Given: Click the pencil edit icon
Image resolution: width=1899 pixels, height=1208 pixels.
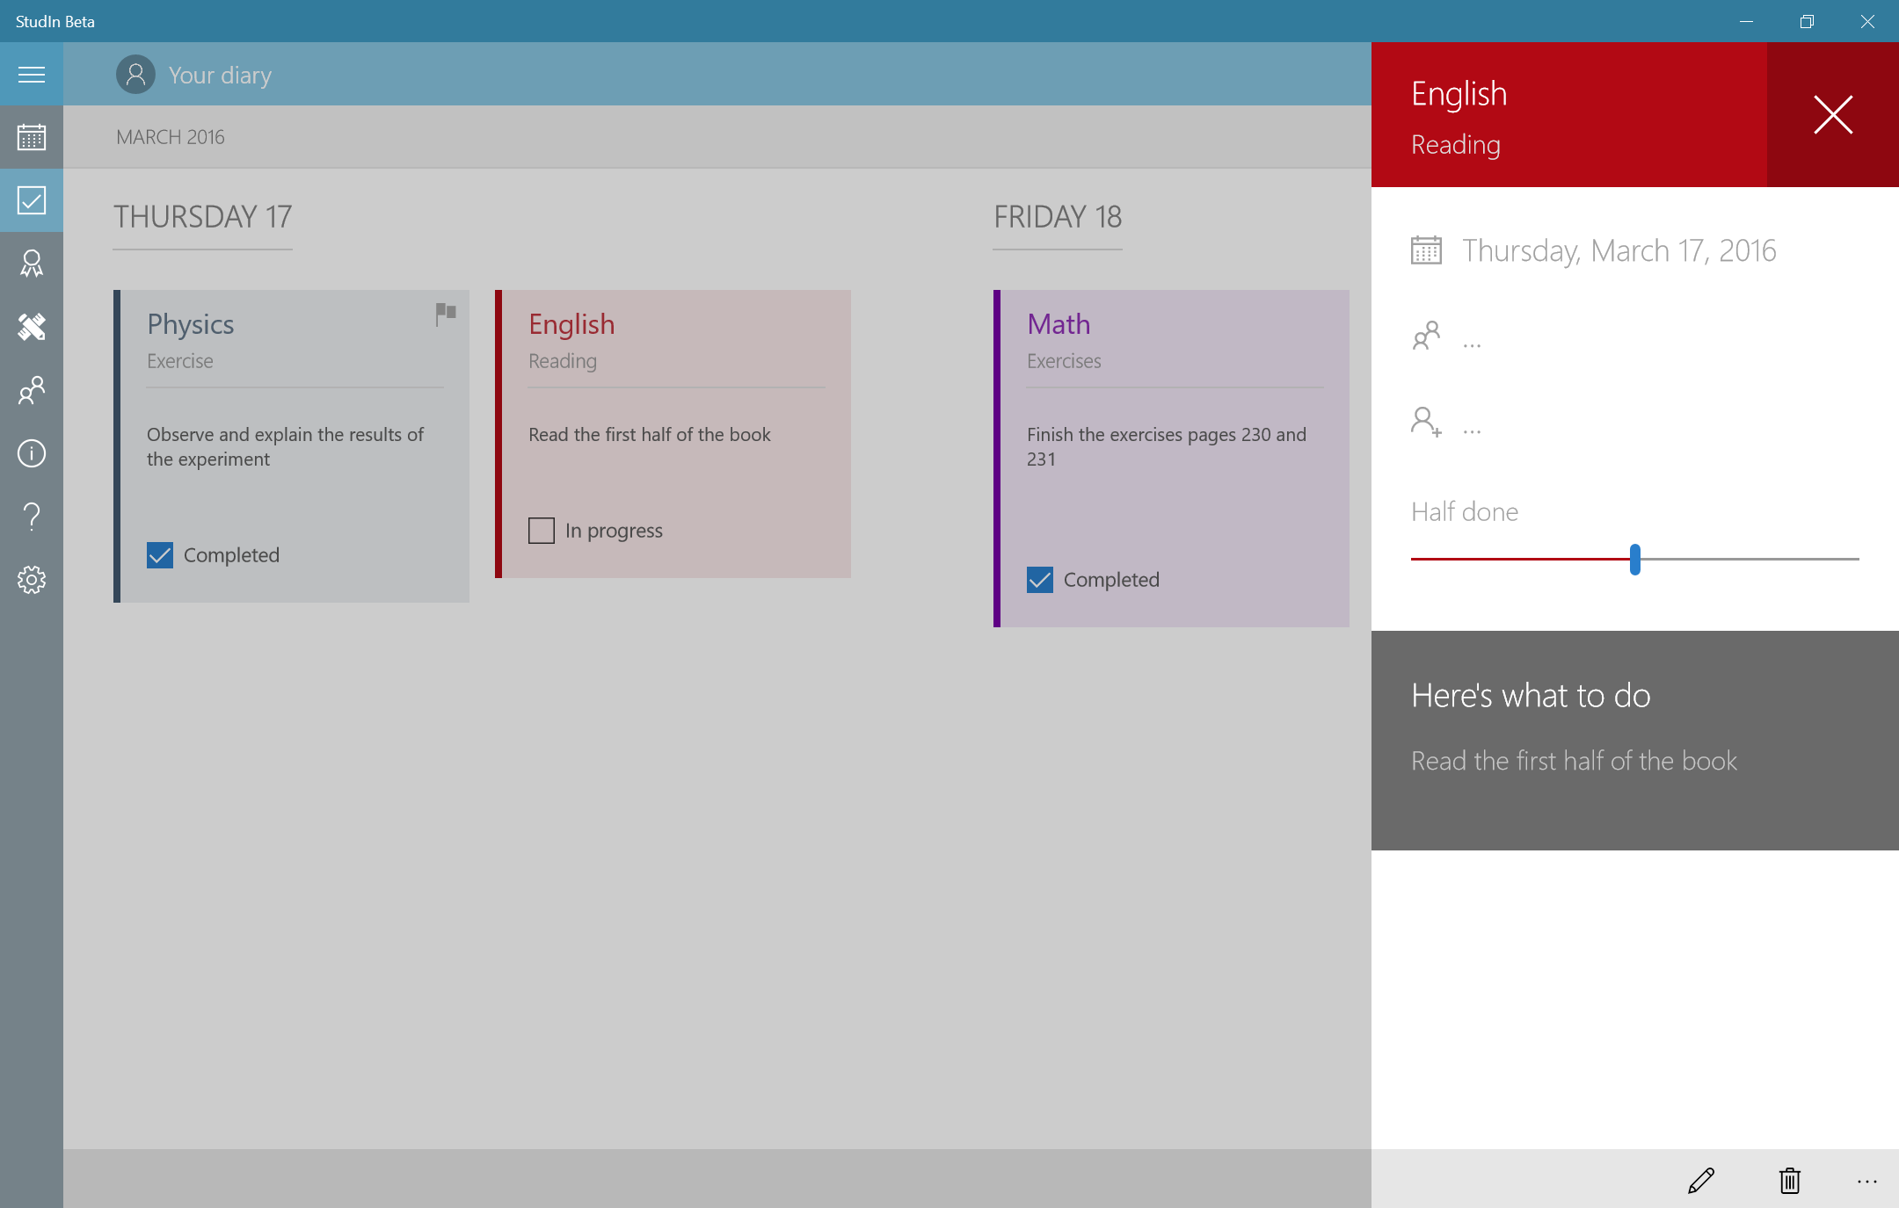Looking at the screenshot, I should click(x=1701, y=1180).
